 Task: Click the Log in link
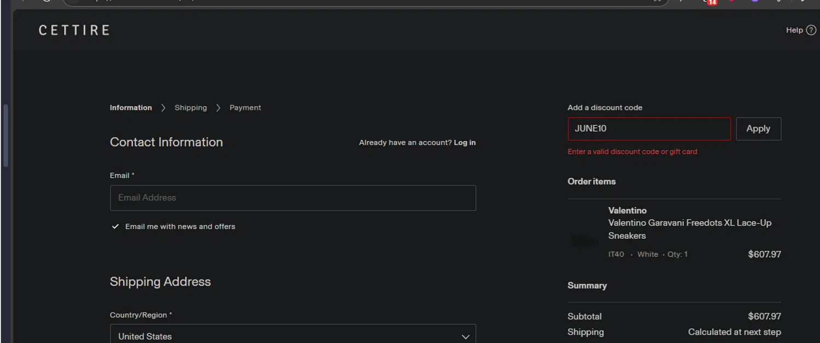pyautogui.click(x=465, y=143)
